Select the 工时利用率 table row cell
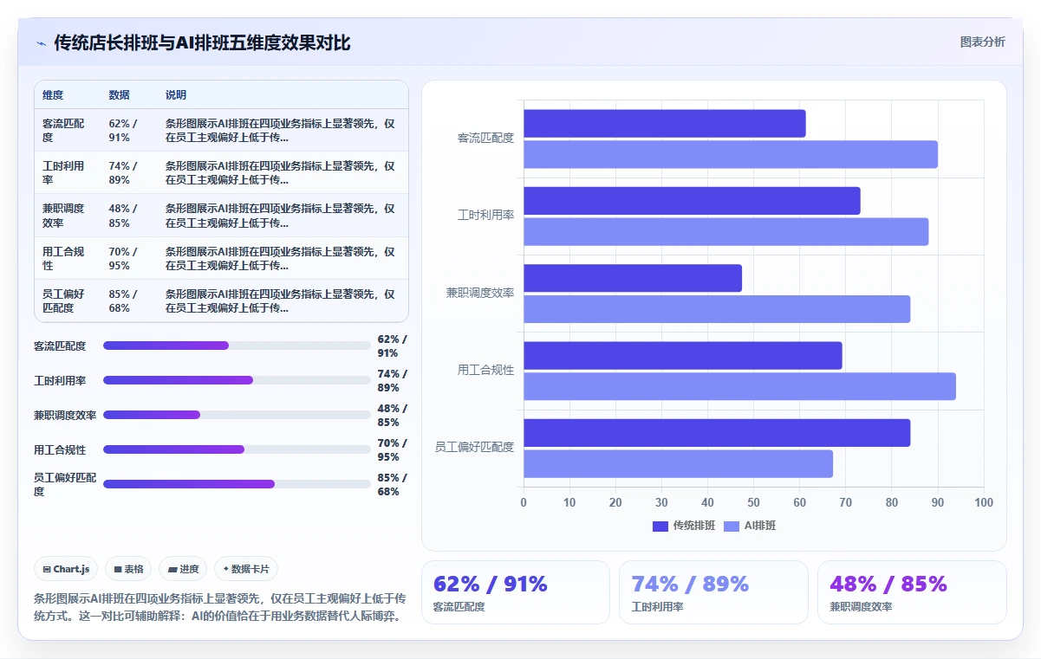 pos(68,172)
